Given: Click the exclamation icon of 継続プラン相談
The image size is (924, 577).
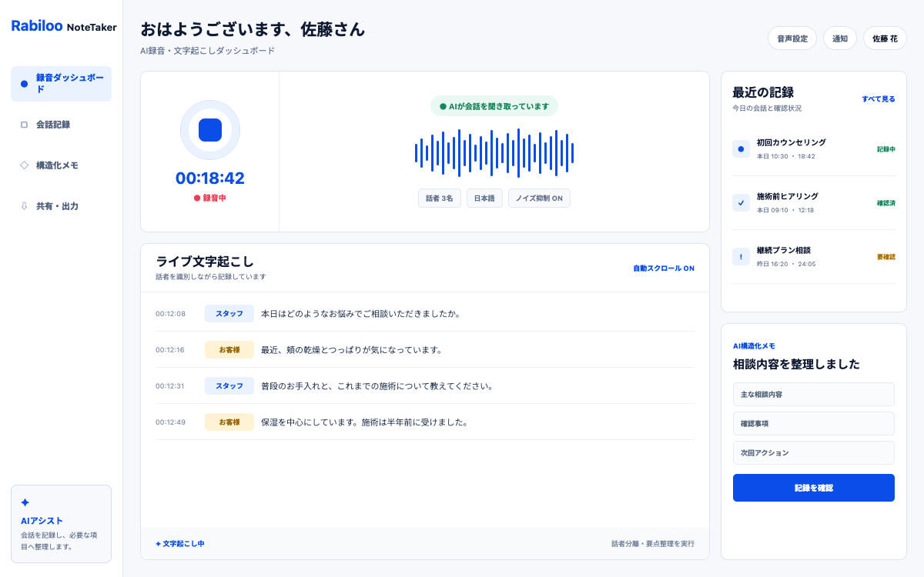Looking at the screenshot, I should pyautogui.click(x=741, y=257).
